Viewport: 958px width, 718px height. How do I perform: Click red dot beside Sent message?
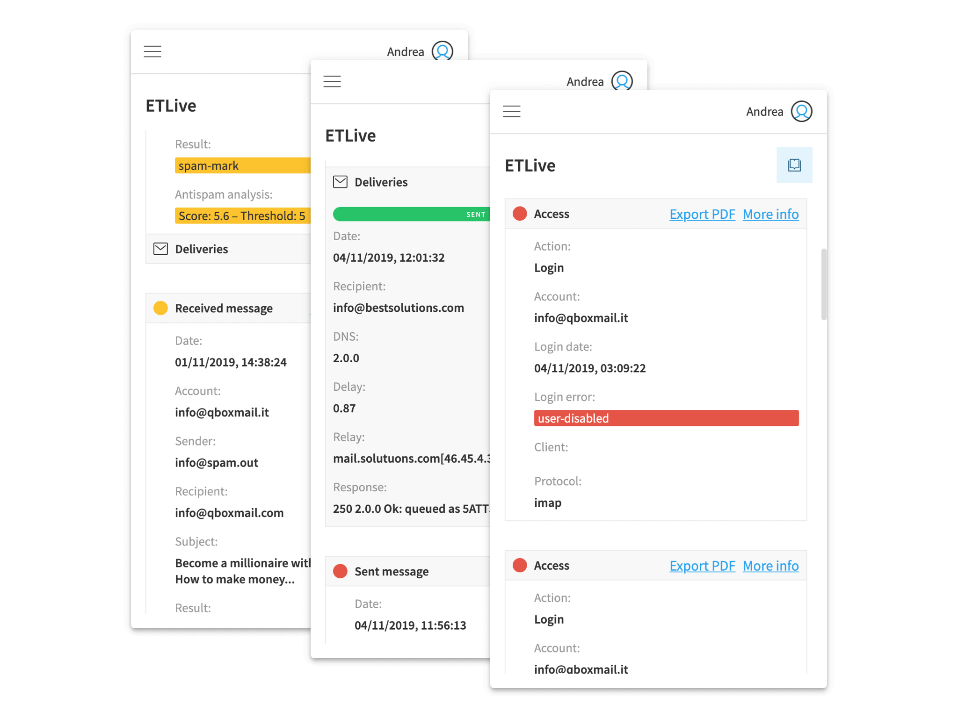point(340,571)
